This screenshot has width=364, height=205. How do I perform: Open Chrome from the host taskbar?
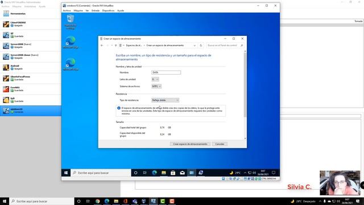coord(97,201)
